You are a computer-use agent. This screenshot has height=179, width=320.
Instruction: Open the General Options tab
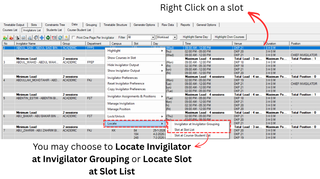pos(206,25)
